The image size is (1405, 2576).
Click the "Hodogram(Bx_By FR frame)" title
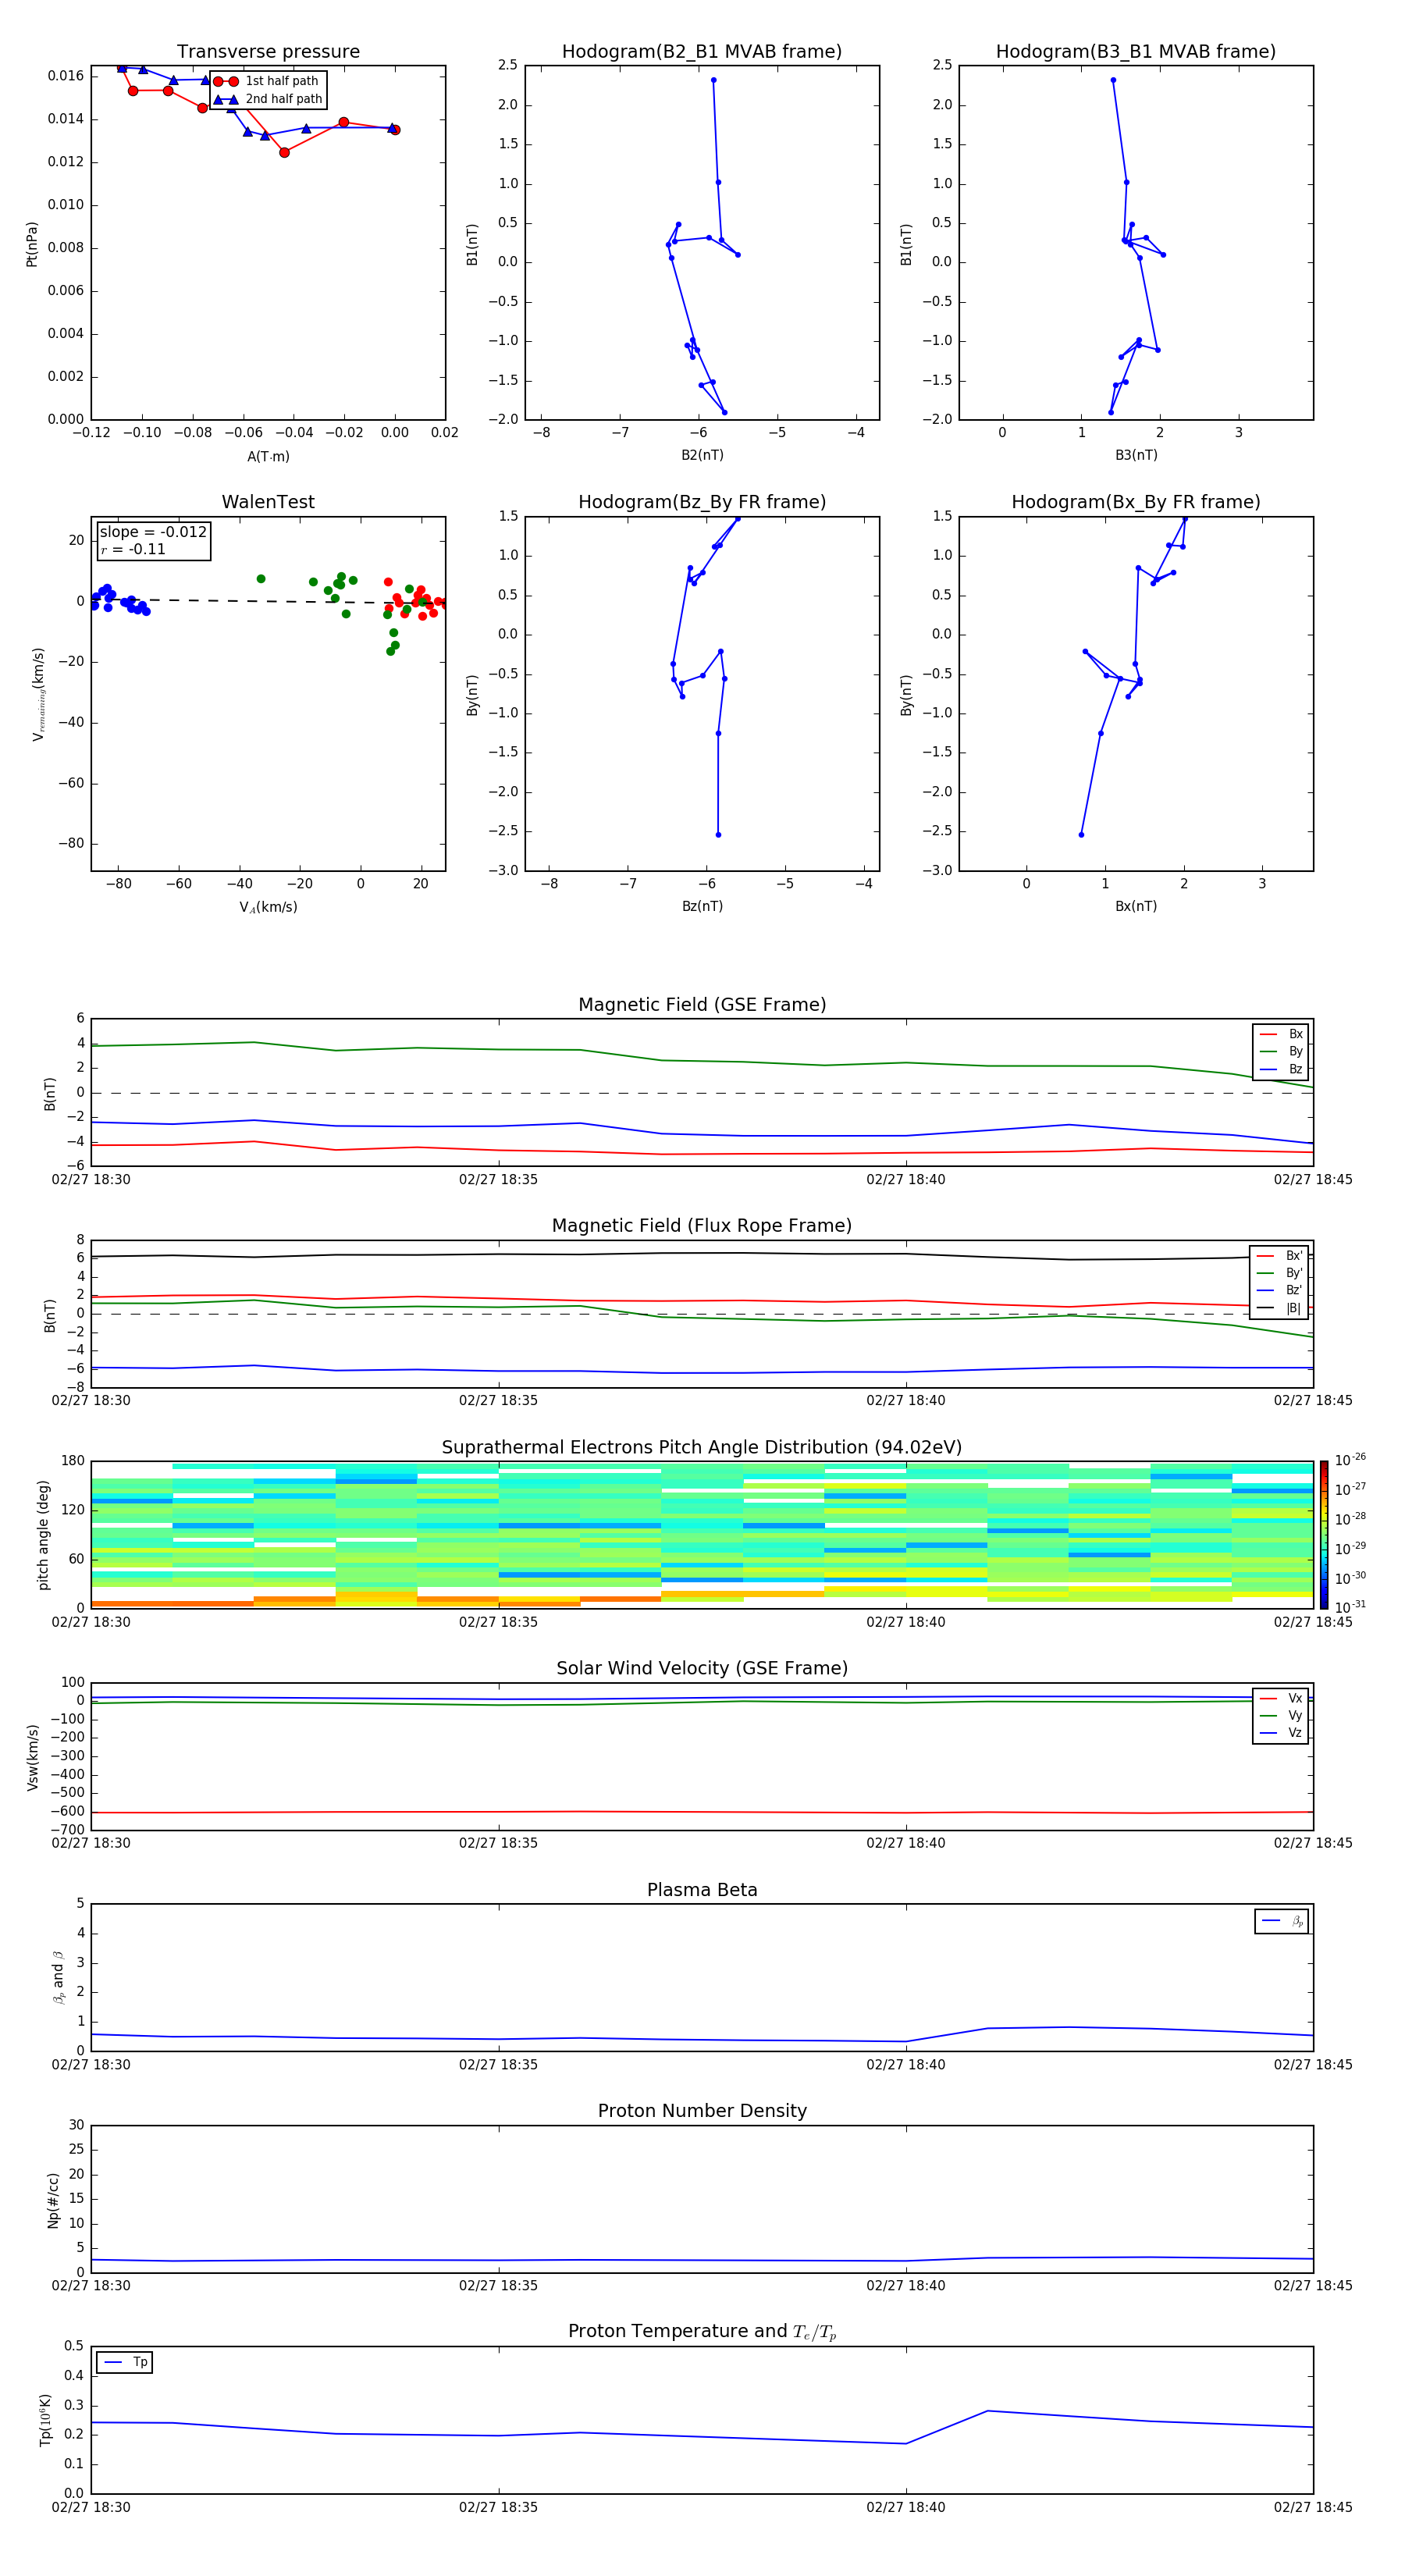[x=1136, y=502]
